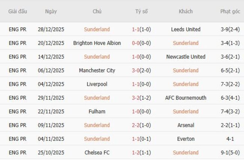
Task: Click the Manchester City team link
Action: [x=97, y=70]
